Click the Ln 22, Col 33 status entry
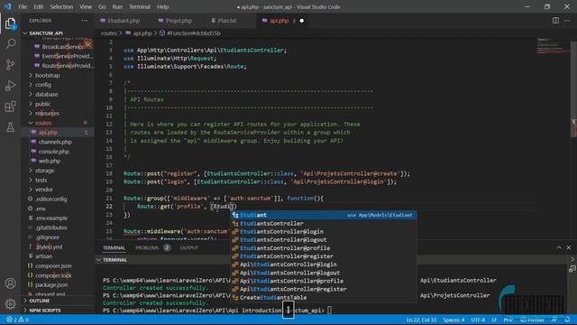 tap(421, 320)
